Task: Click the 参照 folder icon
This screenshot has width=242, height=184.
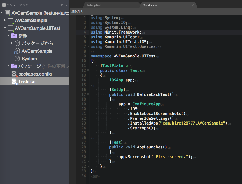Action: (14, 36)
